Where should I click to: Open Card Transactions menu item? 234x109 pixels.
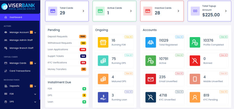pyautogui.click(x=20, y=71)
